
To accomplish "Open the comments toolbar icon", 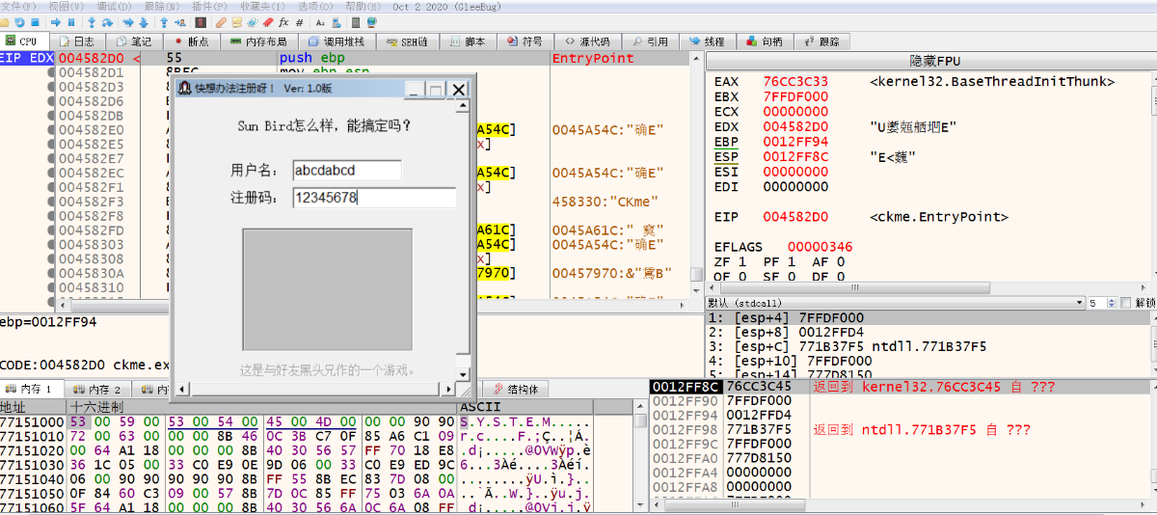I will pyautogui.click(x=236, y=21).
